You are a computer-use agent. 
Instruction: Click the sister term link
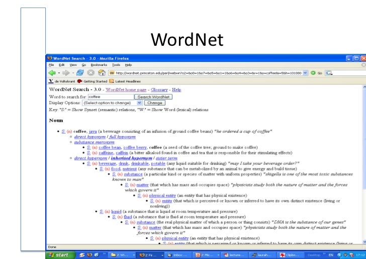point(167,158)
